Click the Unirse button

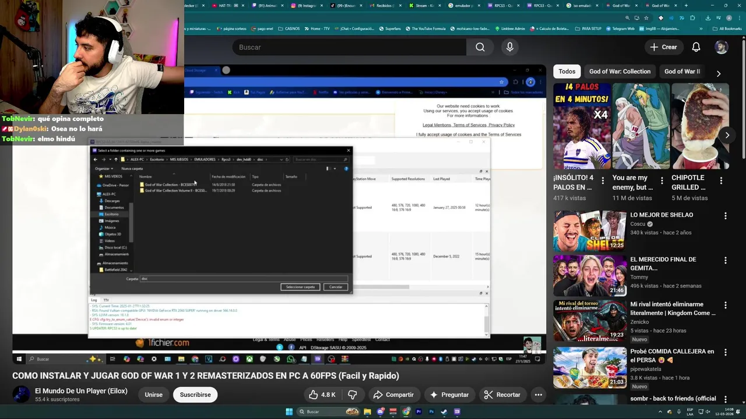[154, 395]
